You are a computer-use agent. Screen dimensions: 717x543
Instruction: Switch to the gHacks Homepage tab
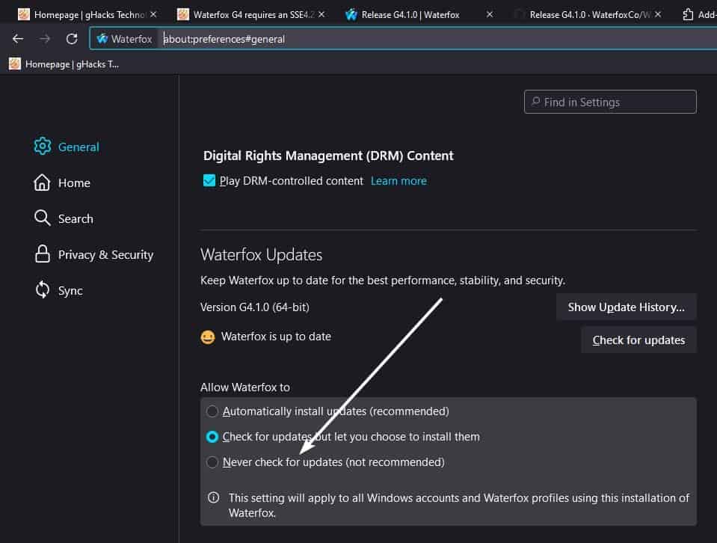pos(82,13)
